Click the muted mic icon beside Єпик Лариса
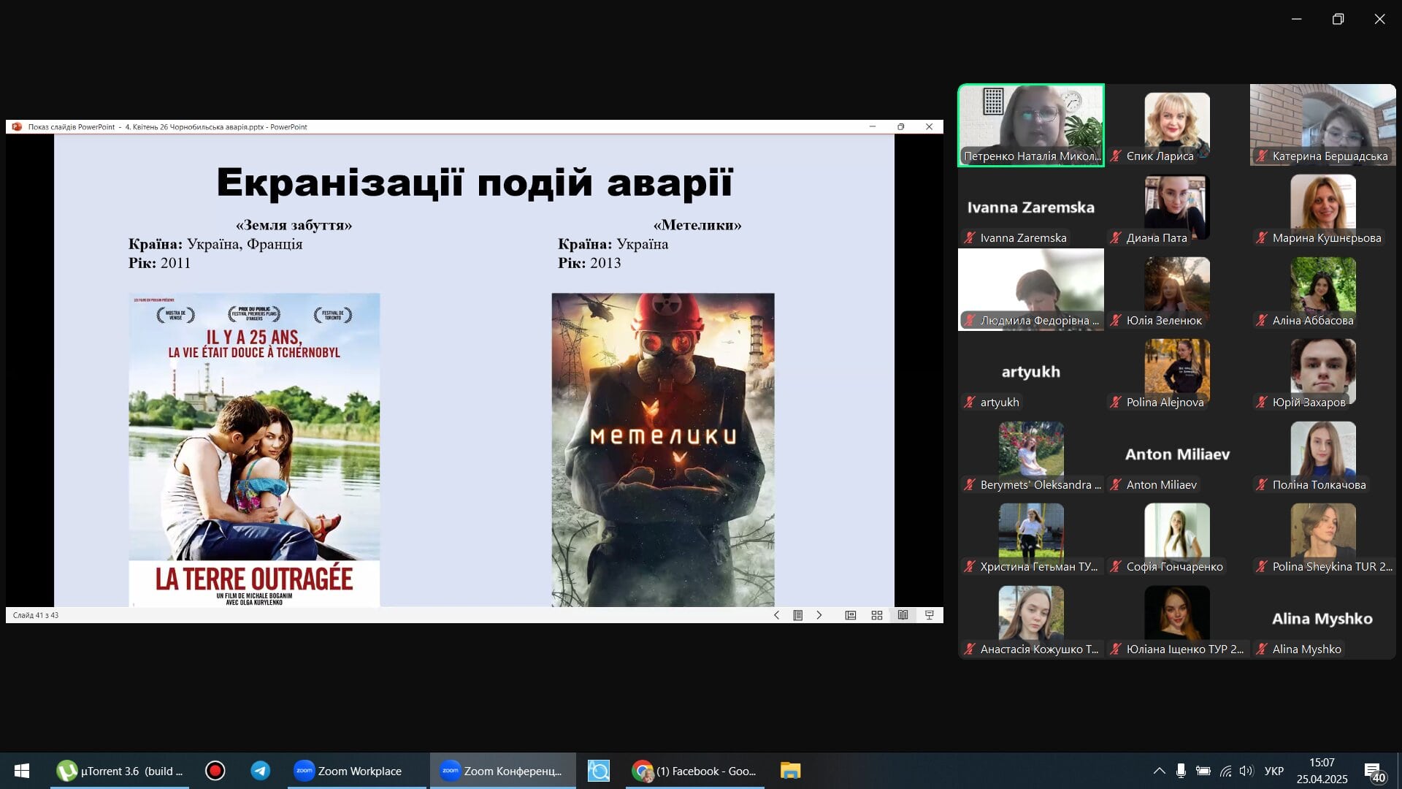This screenshot has height=789, width=1402. click(1116, 156)
